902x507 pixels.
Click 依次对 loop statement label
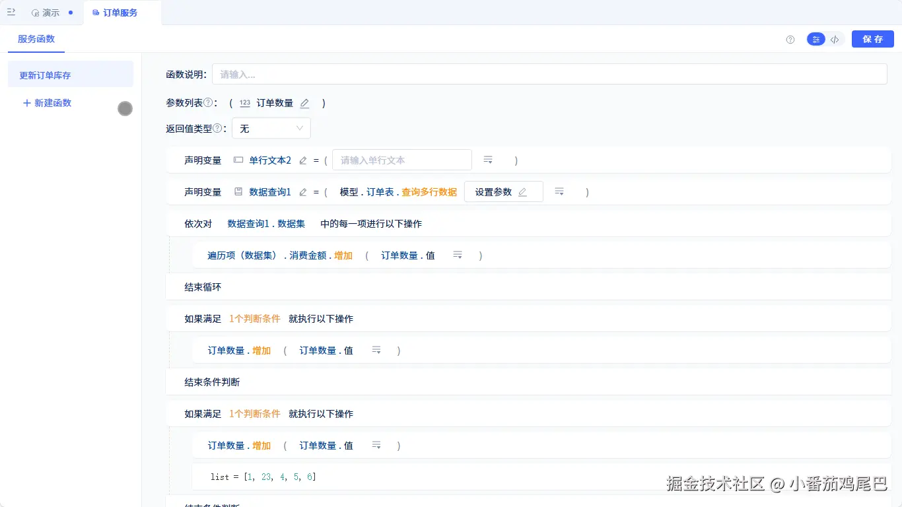pyautogui.click(x=198, y=223)
